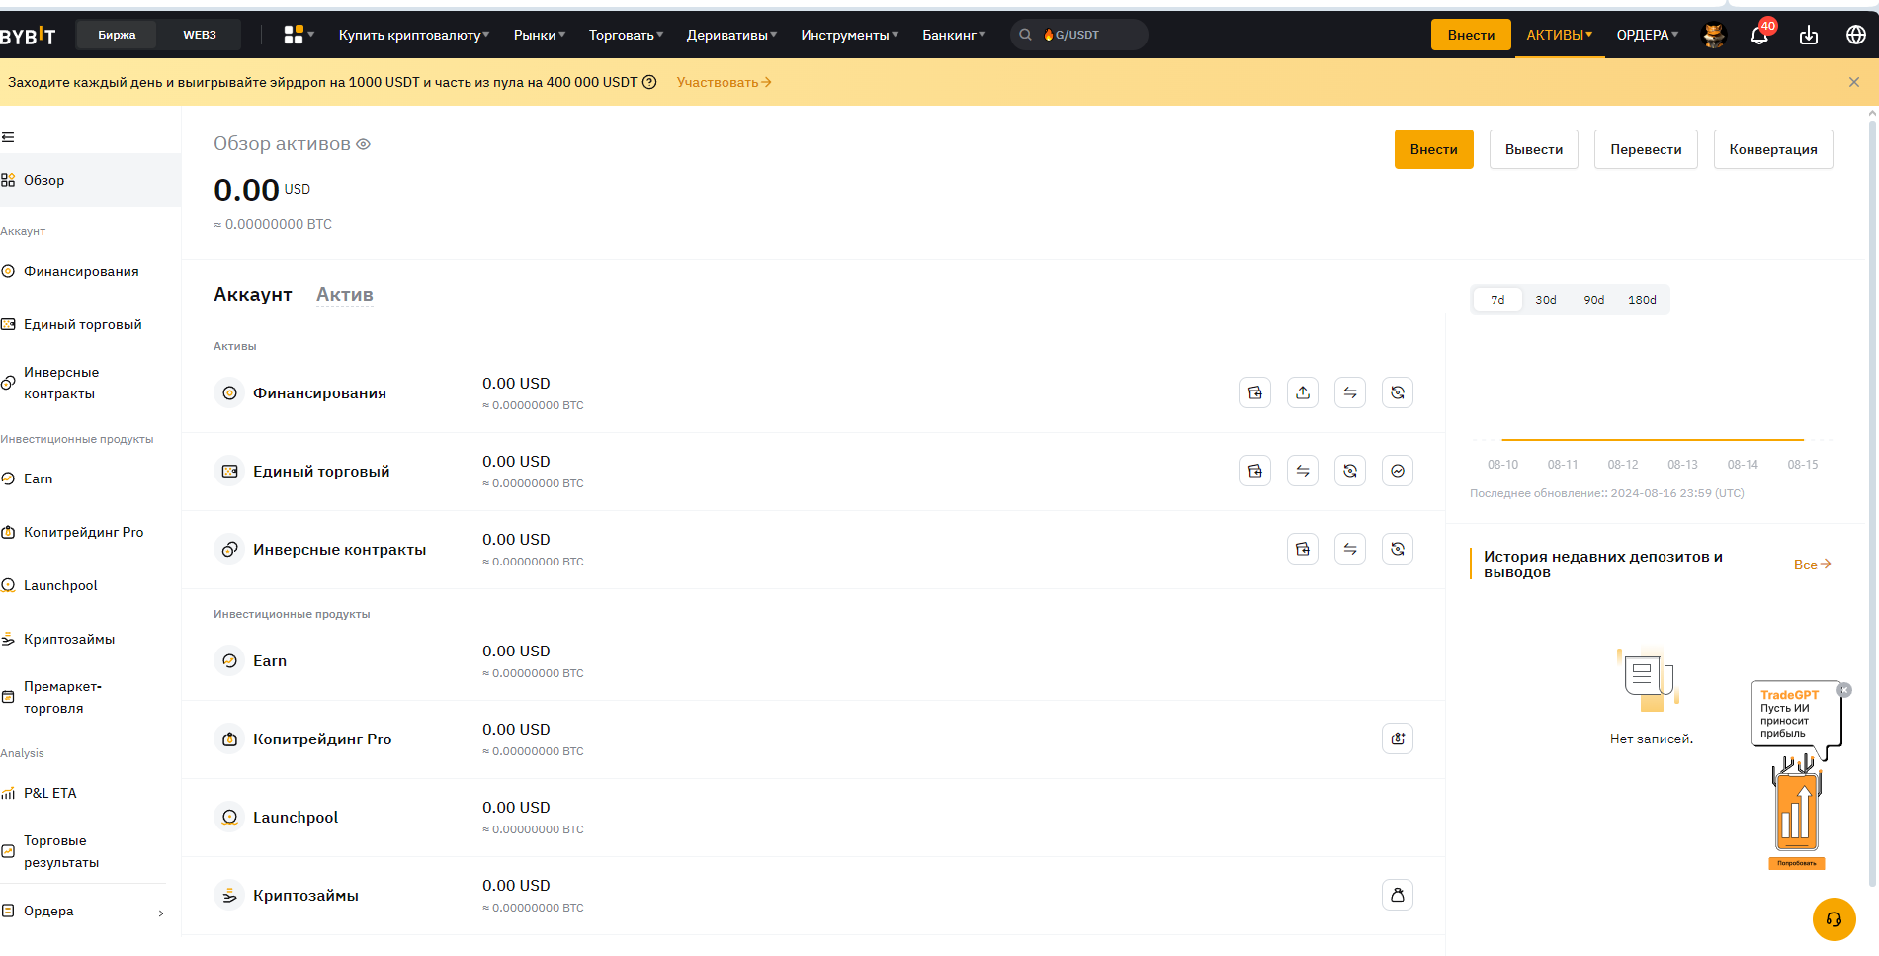
Task: Click the help question mark in the banner
Action: coord(649,82)
